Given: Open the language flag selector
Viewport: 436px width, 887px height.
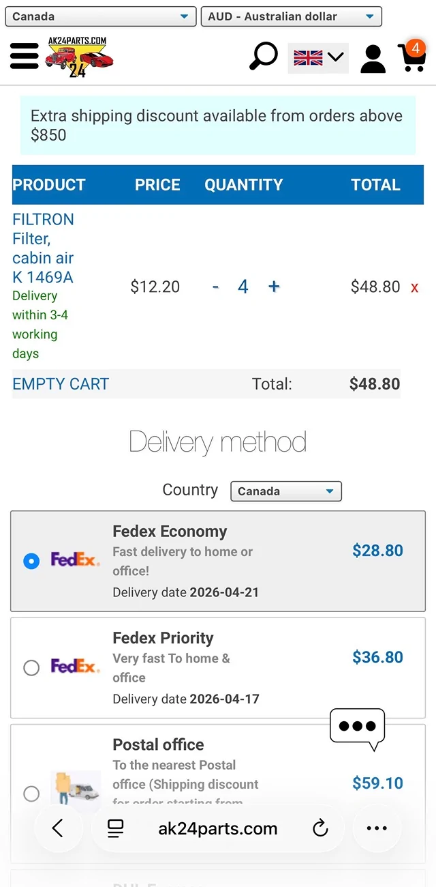Looking at the screenshot, I should pos(317,59).
